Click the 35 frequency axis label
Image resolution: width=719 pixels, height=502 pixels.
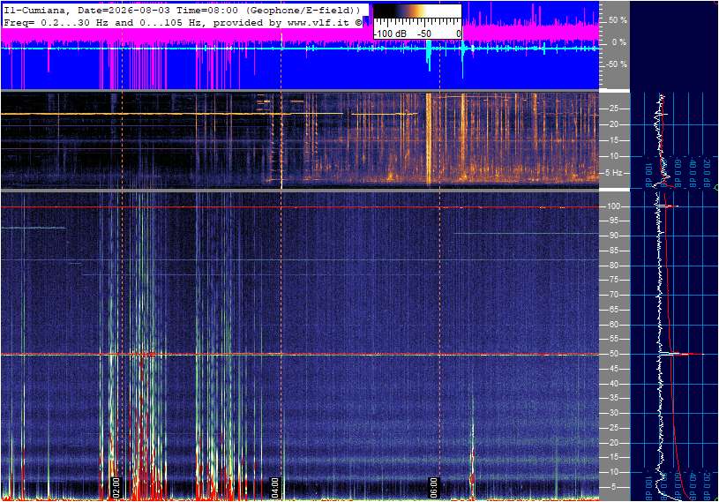pos(613,399)
